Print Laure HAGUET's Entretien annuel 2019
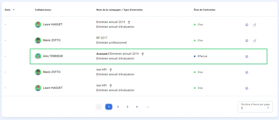This screenshot has width=279, height=120. 247,25
